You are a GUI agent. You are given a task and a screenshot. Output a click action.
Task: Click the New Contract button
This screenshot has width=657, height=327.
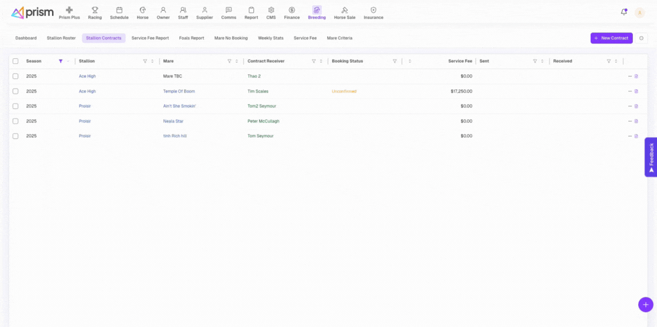611,38
